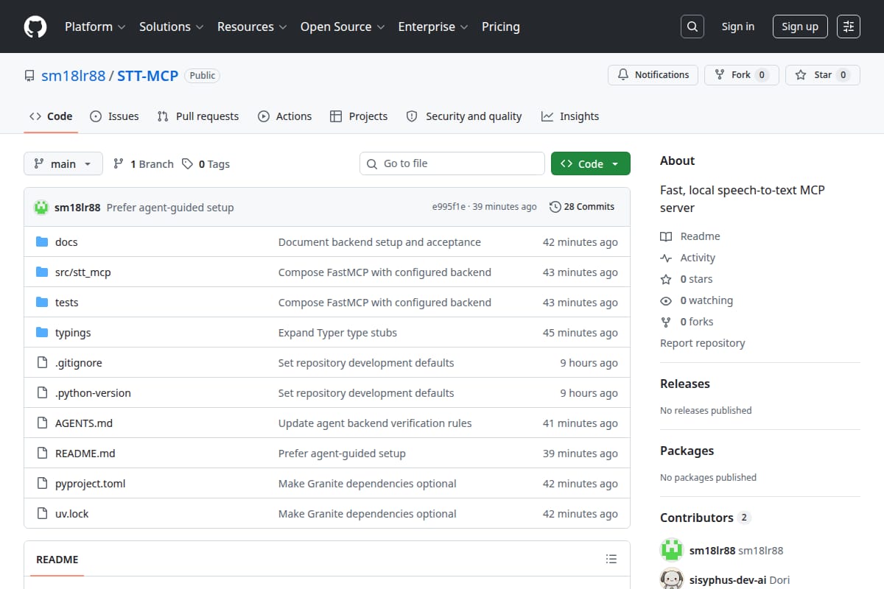Image resolution: width=884 pixels, height=589 pixels.
Task: Click the sm18lr88 contributor avatar
Action: coord(671,550)
